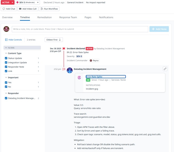The height and width of the screenshot is (152, 174).
Task: Click Hide Controls link
Action: pyautogui.click(x=14, y=40)
